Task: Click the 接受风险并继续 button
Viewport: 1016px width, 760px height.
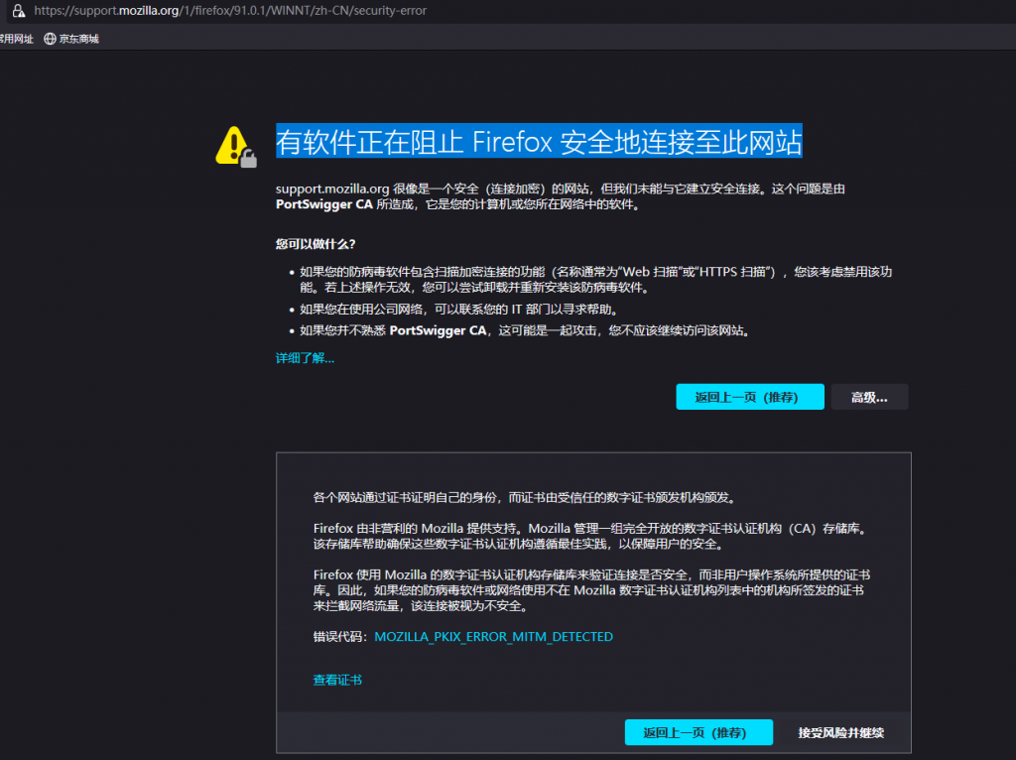Action: [x=840, y=733]
